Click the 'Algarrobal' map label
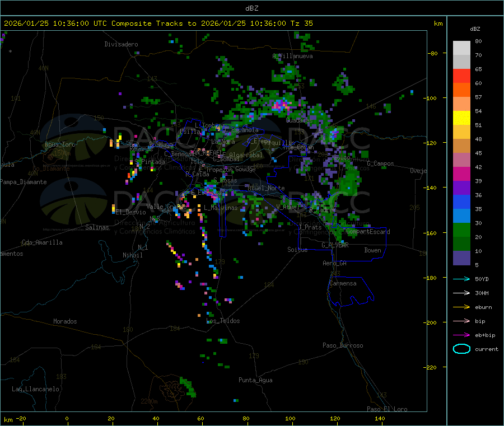This screenshot has height=426, width=504. point(246,155)
